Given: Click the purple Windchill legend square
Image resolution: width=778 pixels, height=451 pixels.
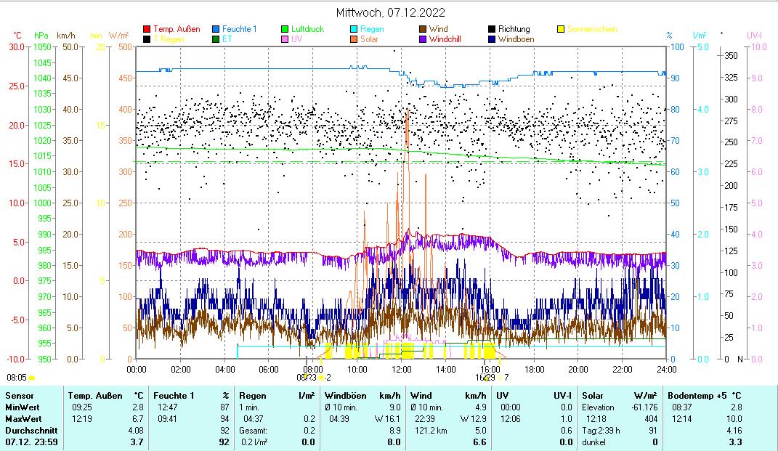Looking at the screenshot, I should 423,39.
